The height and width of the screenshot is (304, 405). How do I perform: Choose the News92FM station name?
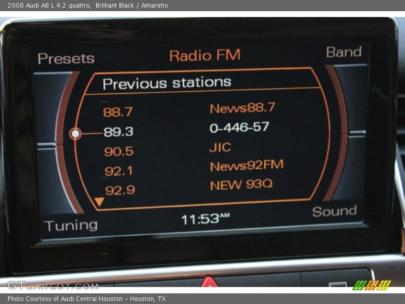pos(247,166)
